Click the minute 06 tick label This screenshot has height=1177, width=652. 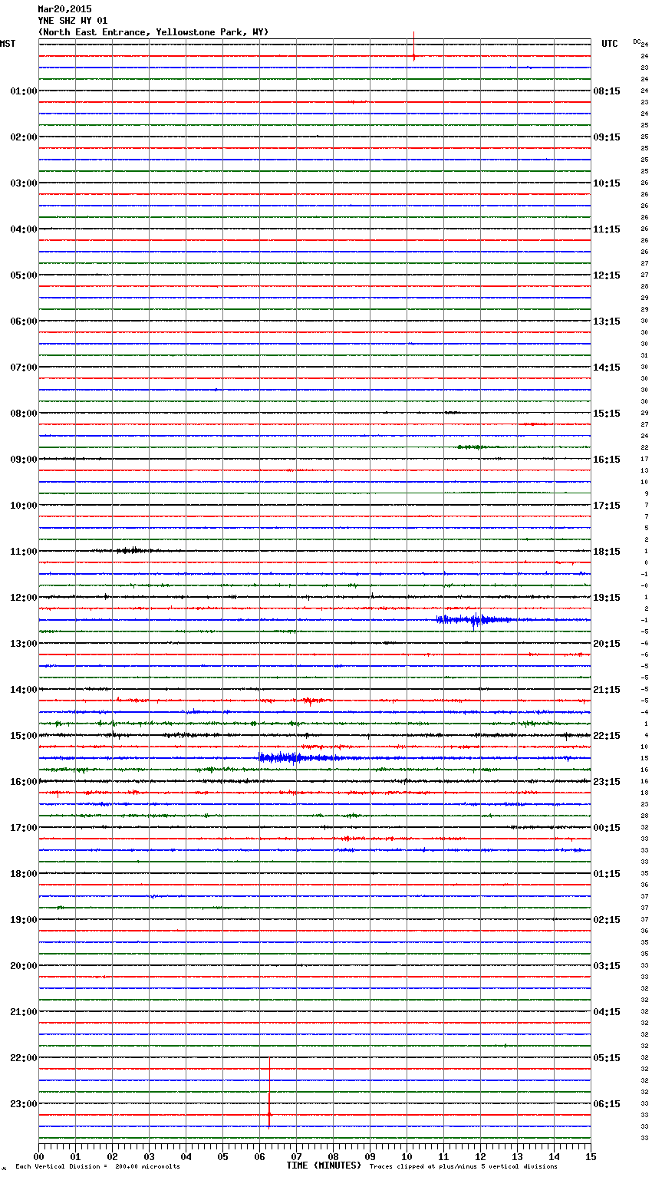[259, 1156]
